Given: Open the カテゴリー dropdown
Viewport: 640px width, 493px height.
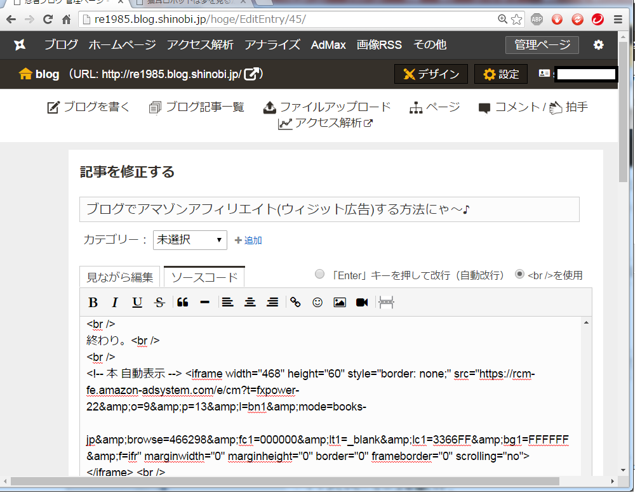Looking at the screenshot, I should click(190, 240).
